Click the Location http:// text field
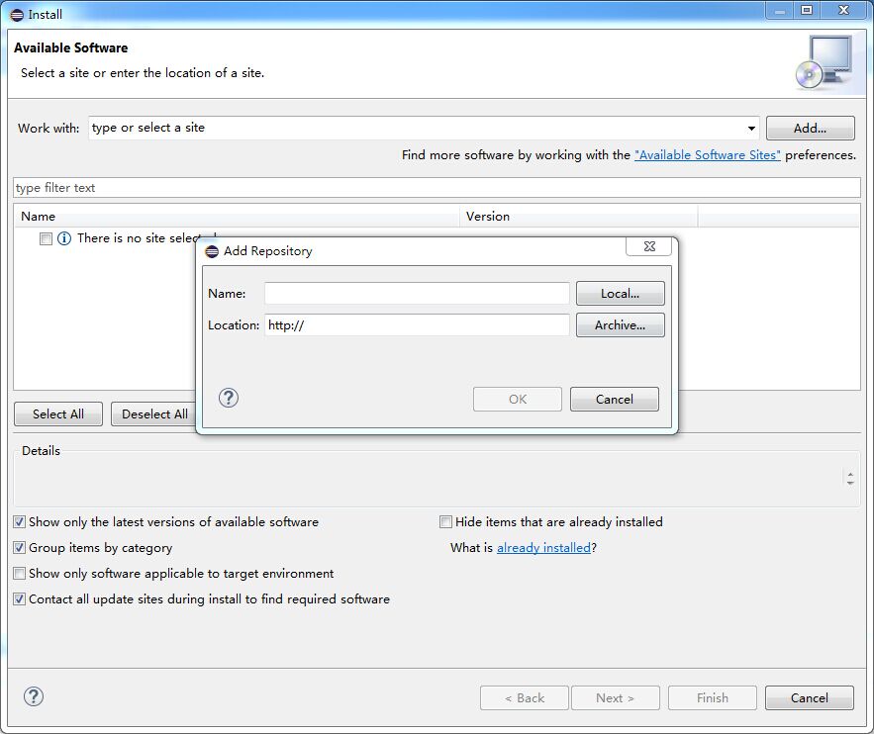 (417, 325)
